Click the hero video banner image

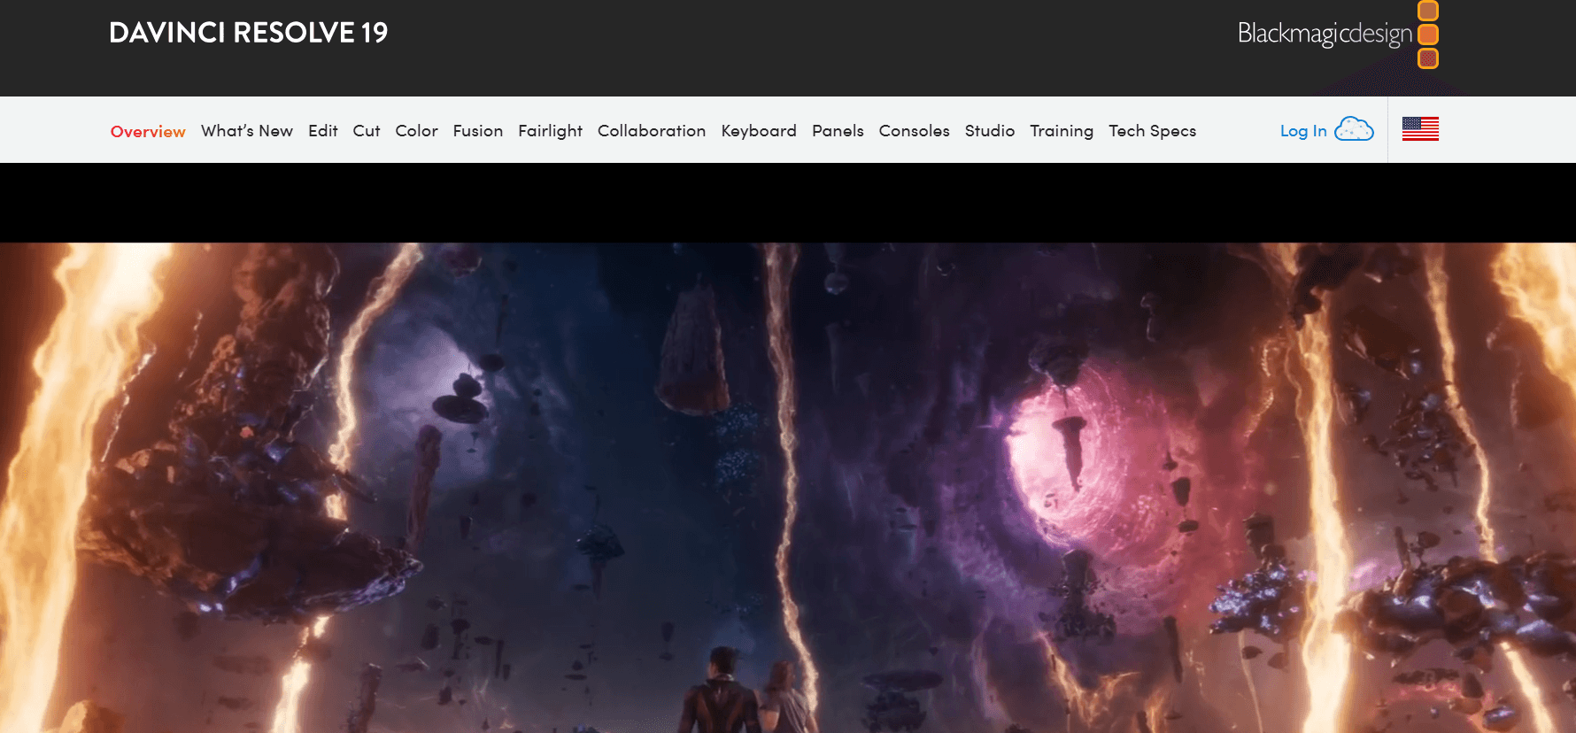coord(788,488)
